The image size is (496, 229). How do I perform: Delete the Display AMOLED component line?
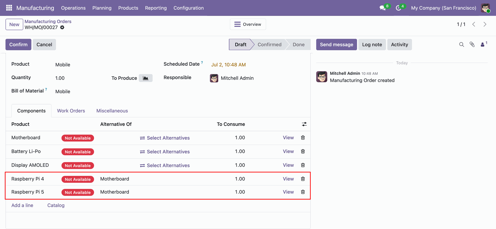[x=303, y=165]
